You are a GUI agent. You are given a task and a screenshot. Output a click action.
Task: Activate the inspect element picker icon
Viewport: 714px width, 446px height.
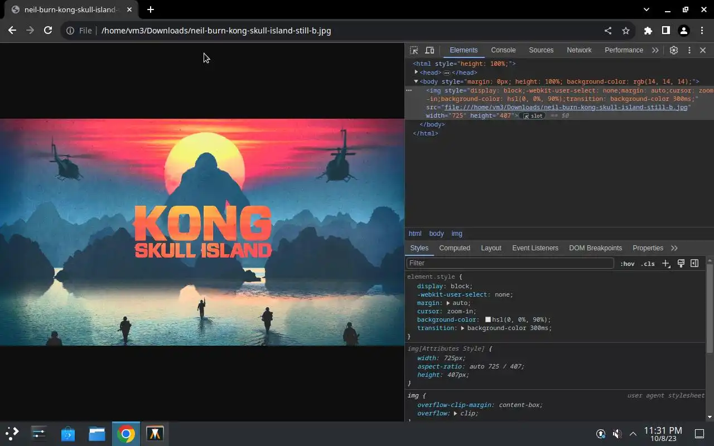coord(414,50)
